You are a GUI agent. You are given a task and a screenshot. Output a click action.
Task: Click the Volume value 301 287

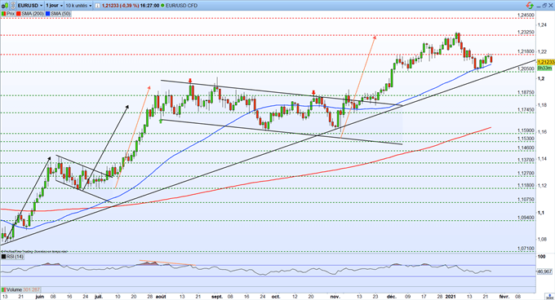click(32, 289)
